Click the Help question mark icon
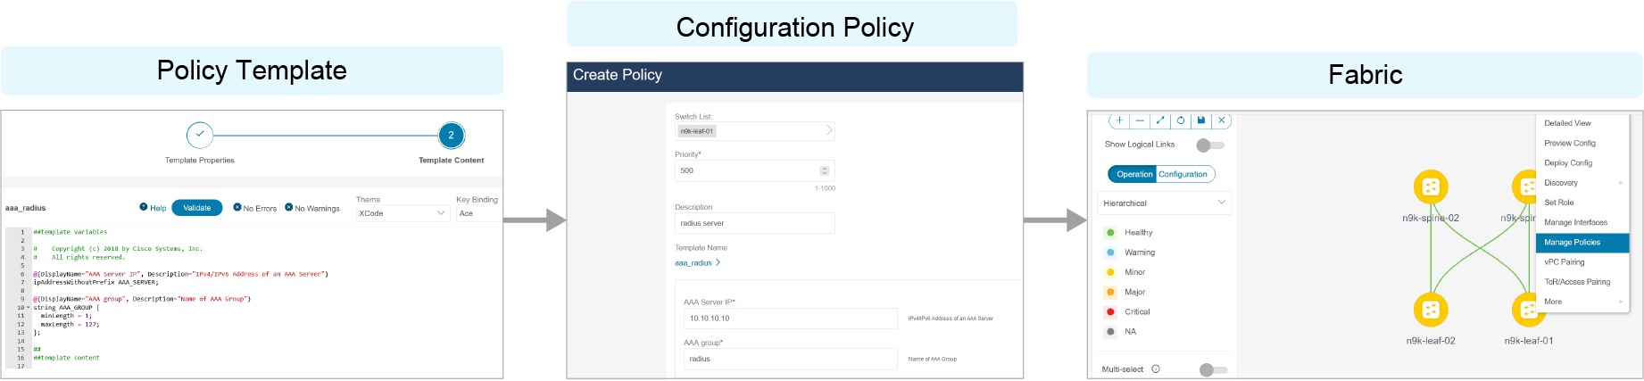Viewport: 1644px width, 381px height. (144, 207)
